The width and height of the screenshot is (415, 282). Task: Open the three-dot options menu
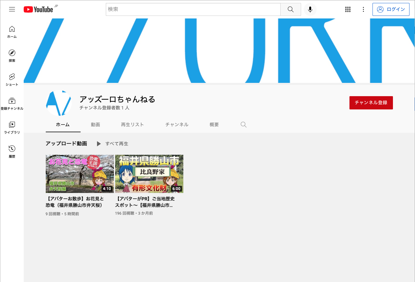(x=363, y=9)
